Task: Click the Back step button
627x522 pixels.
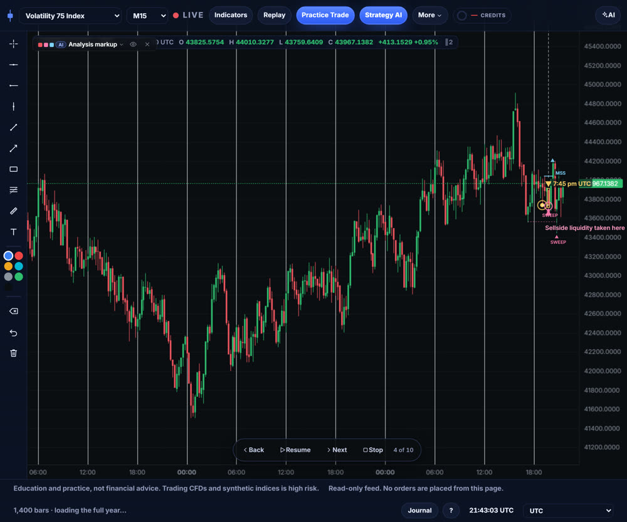Action: tap(253, 450)
